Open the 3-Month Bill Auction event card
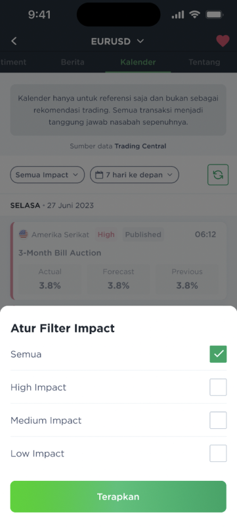This screenshot has height=527, width=237. pos(118,261)
